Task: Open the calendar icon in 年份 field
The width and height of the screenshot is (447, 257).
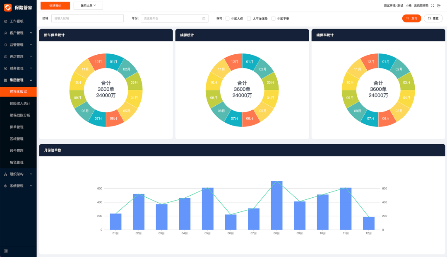Action: coord(204,19)
